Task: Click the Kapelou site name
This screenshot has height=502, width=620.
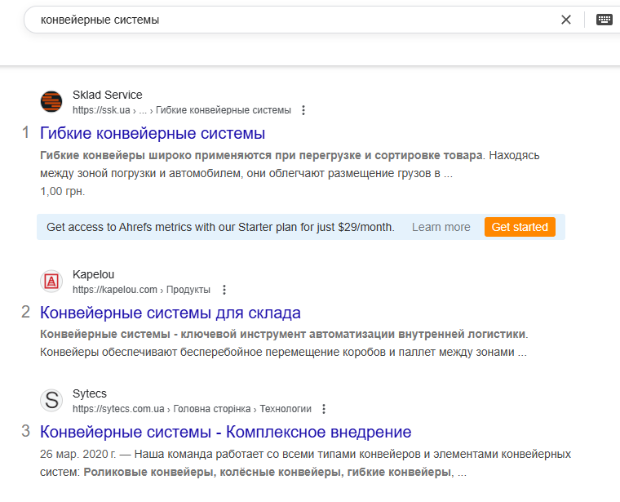Action: click(x=93, y=274)
